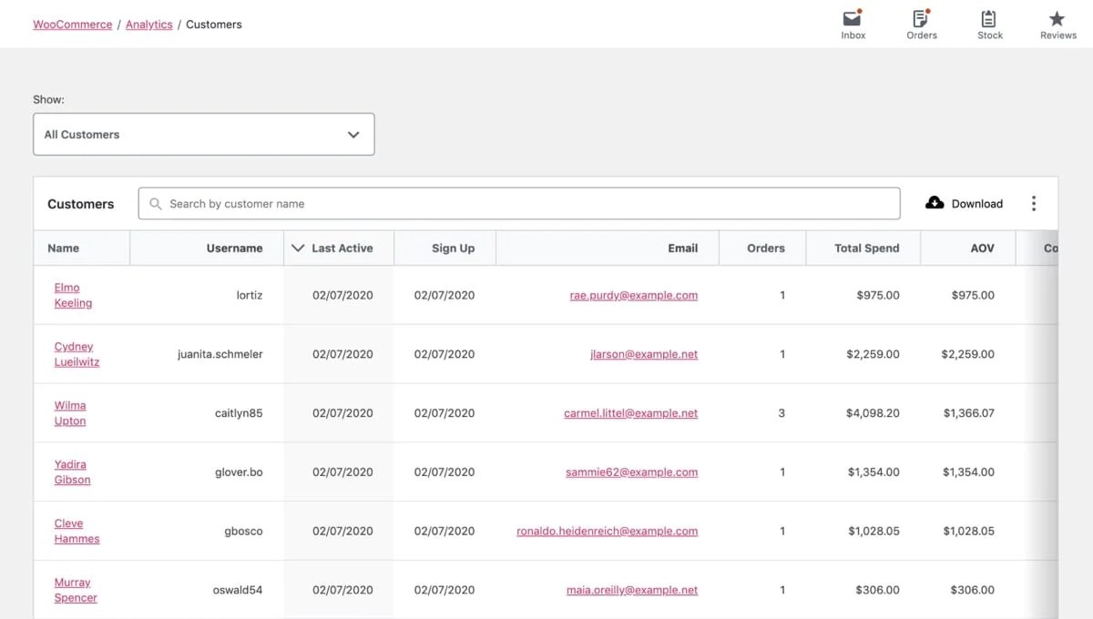Open the All Customers filter dropdown
Viewport: 1093px width, 619px height.
coord(203,134)
